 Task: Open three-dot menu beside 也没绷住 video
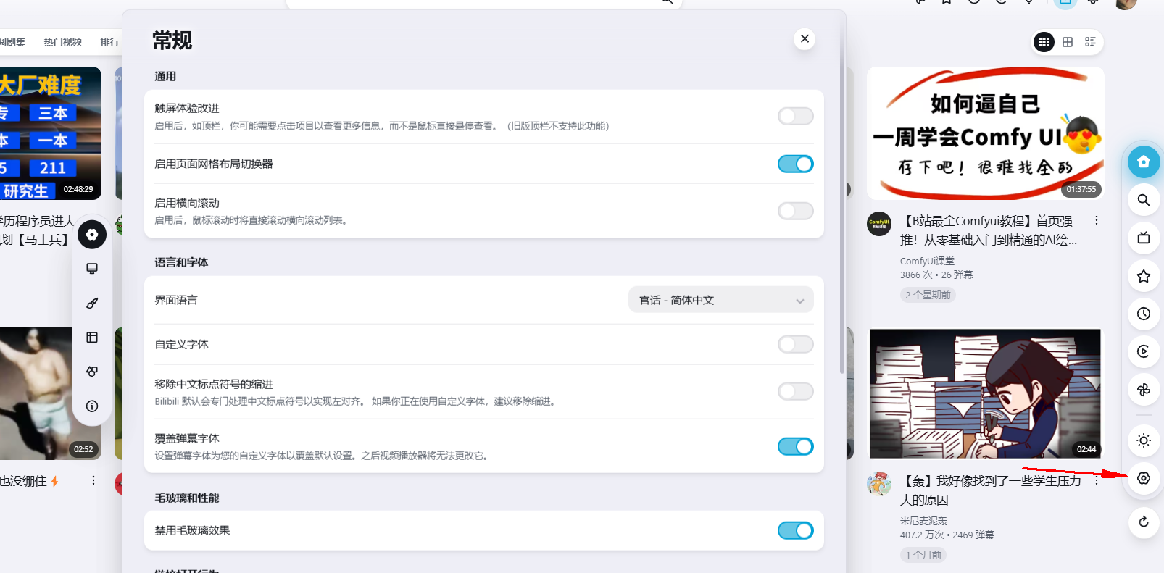tap(93, 480)
